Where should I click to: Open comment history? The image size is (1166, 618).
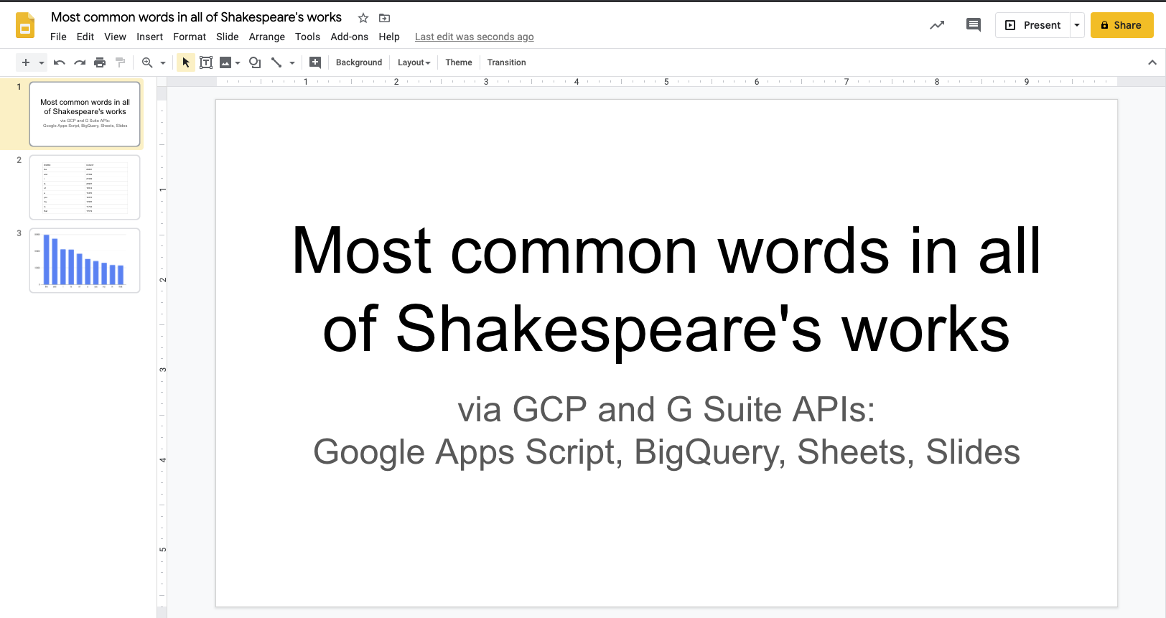point(974,25)
